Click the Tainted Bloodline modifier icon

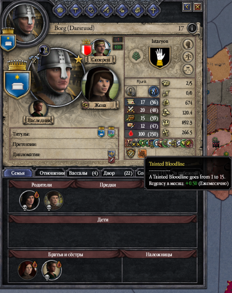click(x=142, y=154)
